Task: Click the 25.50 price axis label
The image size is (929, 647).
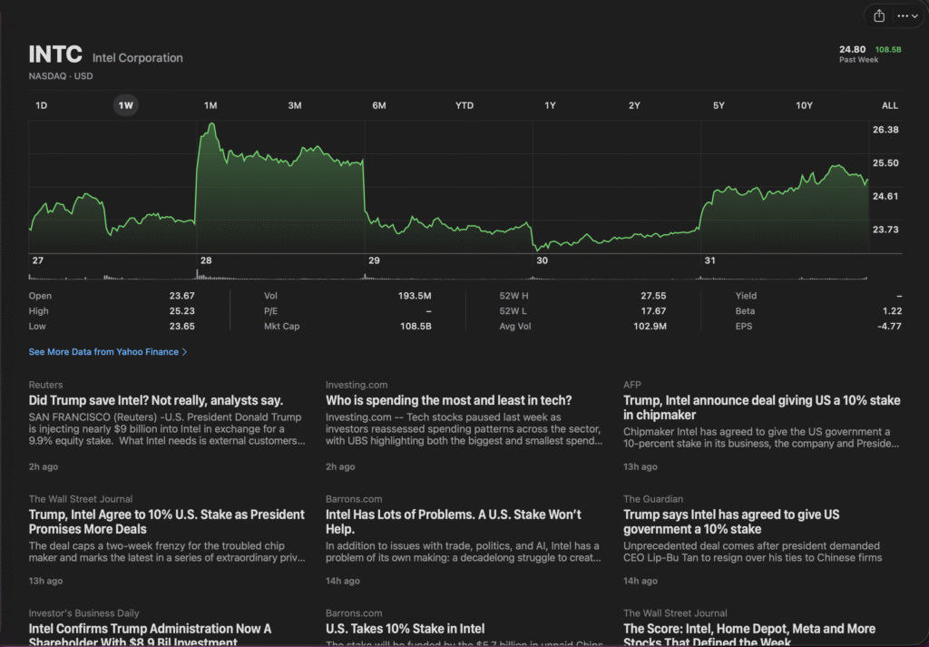Action: [x=885, y=163]
